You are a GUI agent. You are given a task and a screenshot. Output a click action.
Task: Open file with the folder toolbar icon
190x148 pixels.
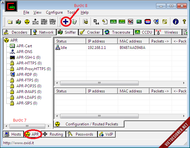pos(10,22)
